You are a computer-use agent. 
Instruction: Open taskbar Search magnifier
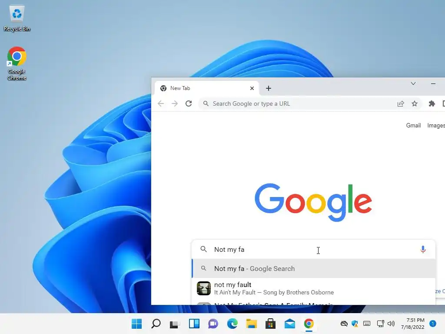pyautogui.click(x=156, y=324)
